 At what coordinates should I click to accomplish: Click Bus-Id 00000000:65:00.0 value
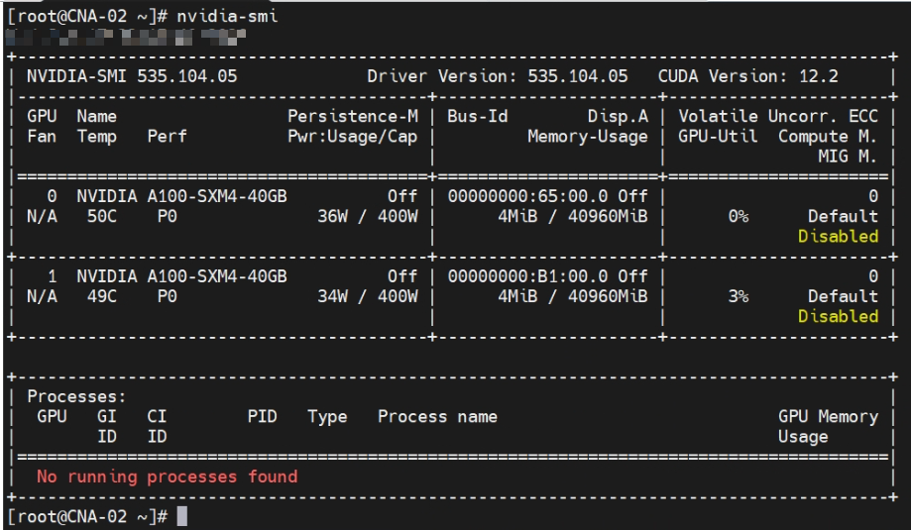point(527,196)
